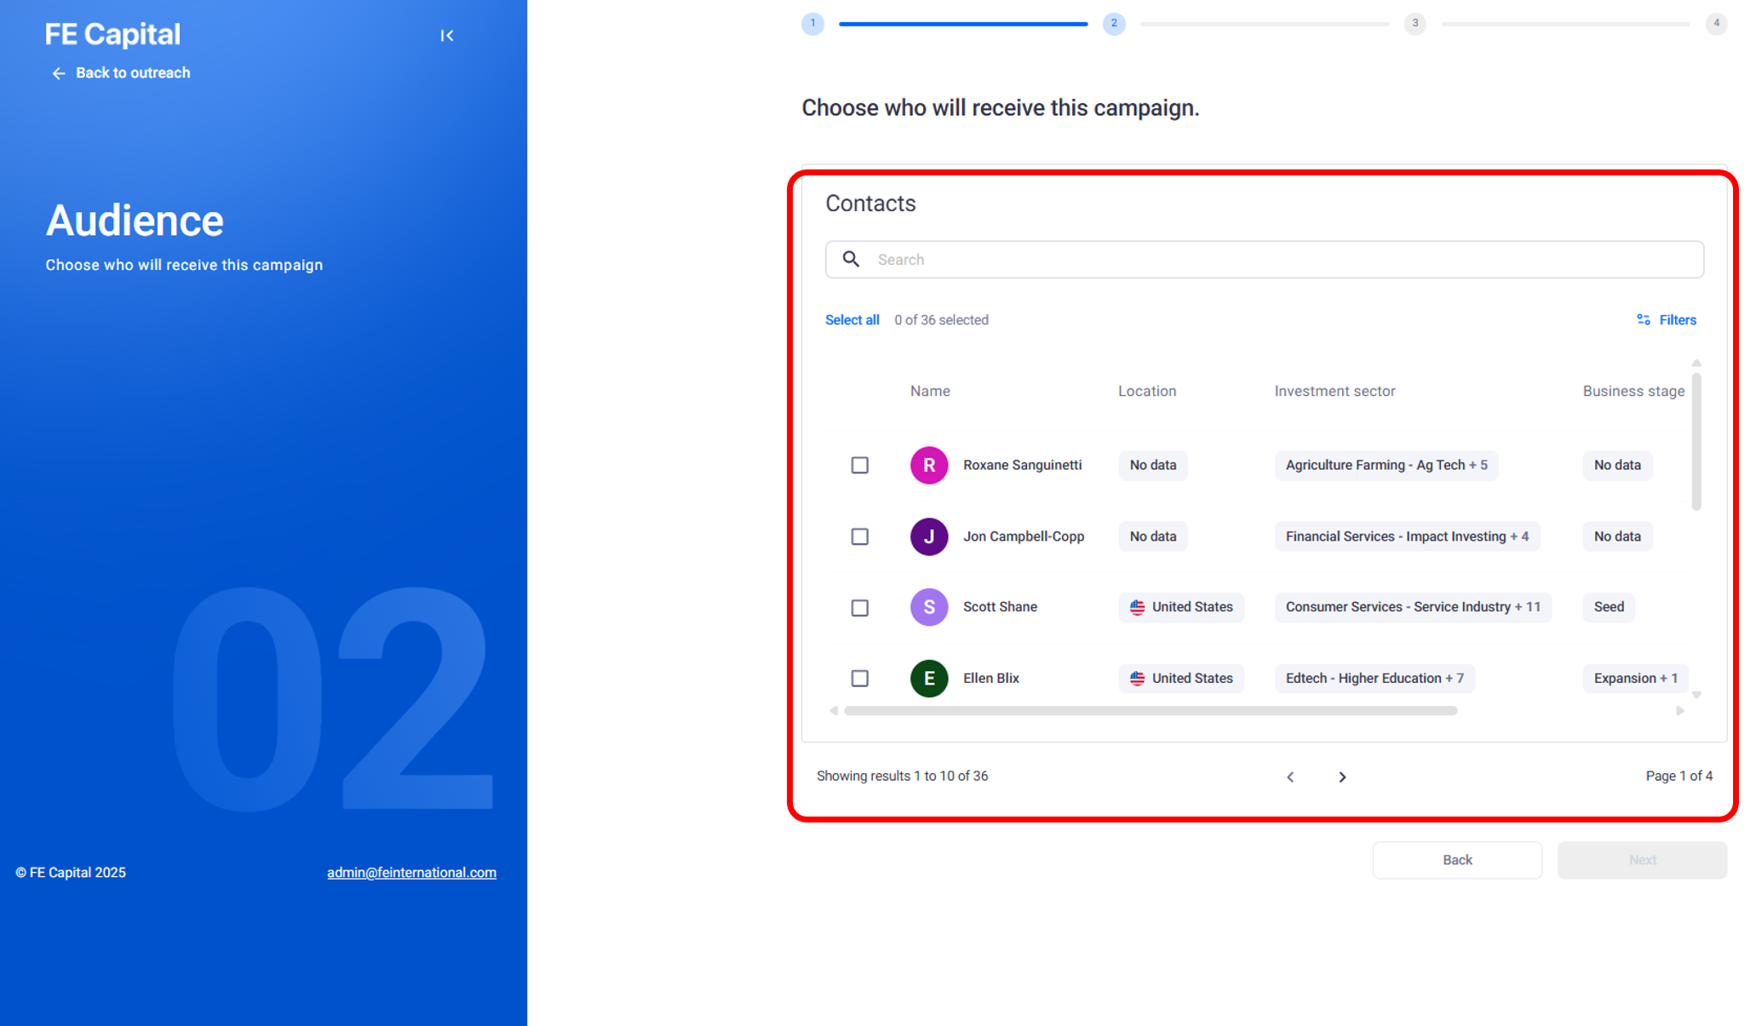Click the search magnifier icon

(x=850, y=259)
